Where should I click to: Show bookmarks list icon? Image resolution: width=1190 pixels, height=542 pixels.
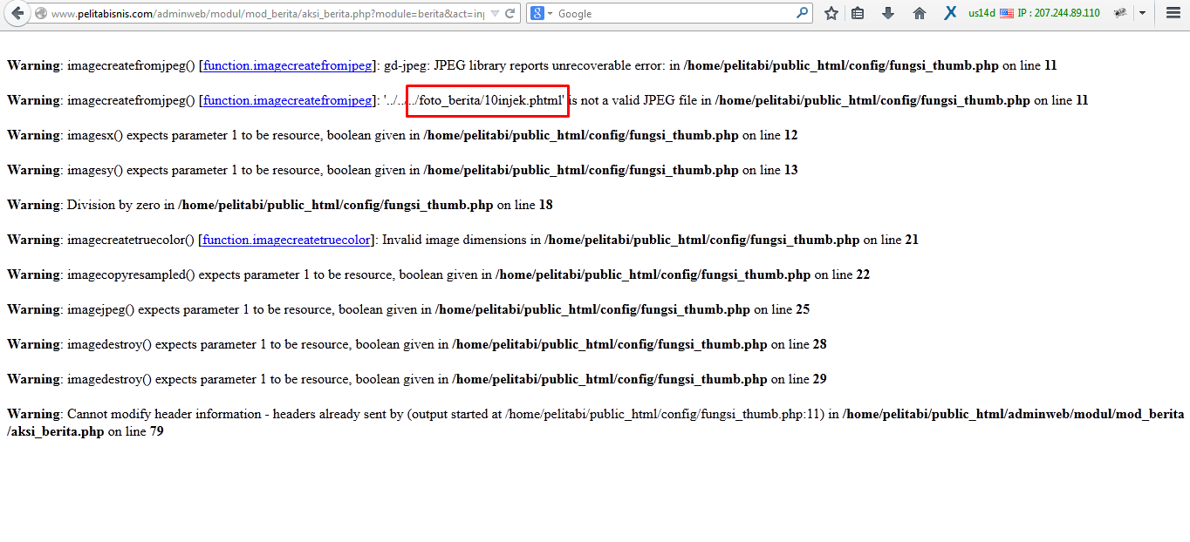tap(858, 13)
